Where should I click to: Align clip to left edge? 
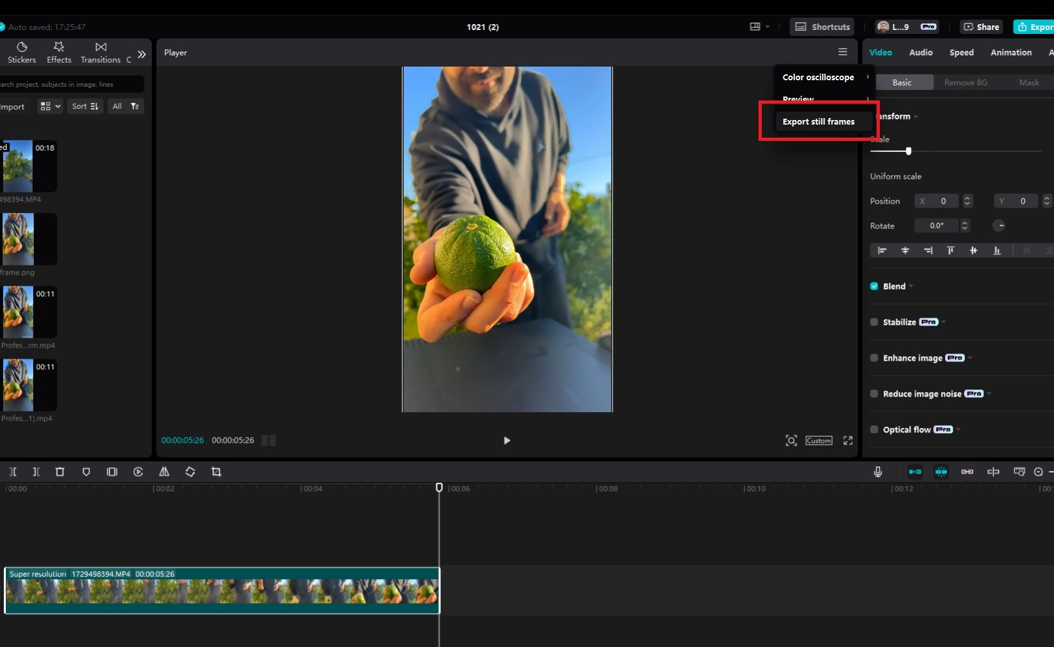click(882, 250)
